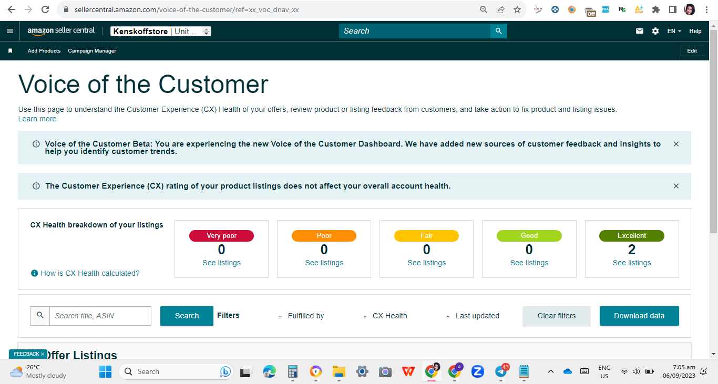
Task: Open the Kenskoffstore account switcher dropdown
Action: [161, 31]
